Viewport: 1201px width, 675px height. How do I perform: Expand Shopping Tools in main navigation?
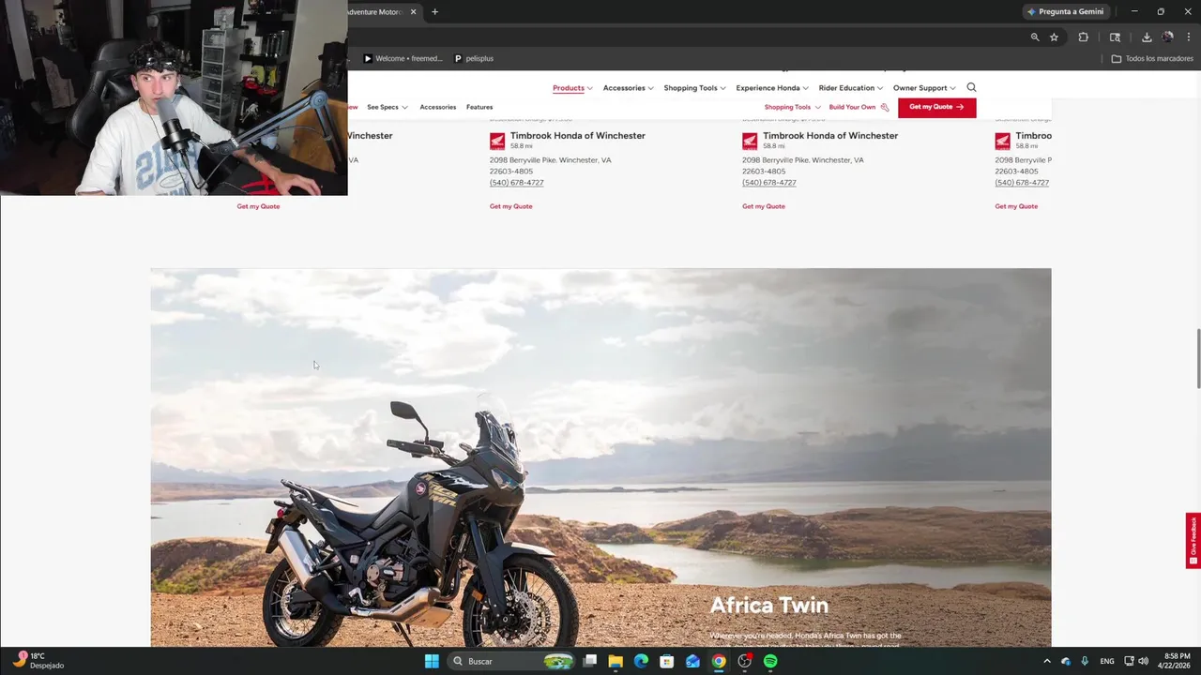(694, 88)
